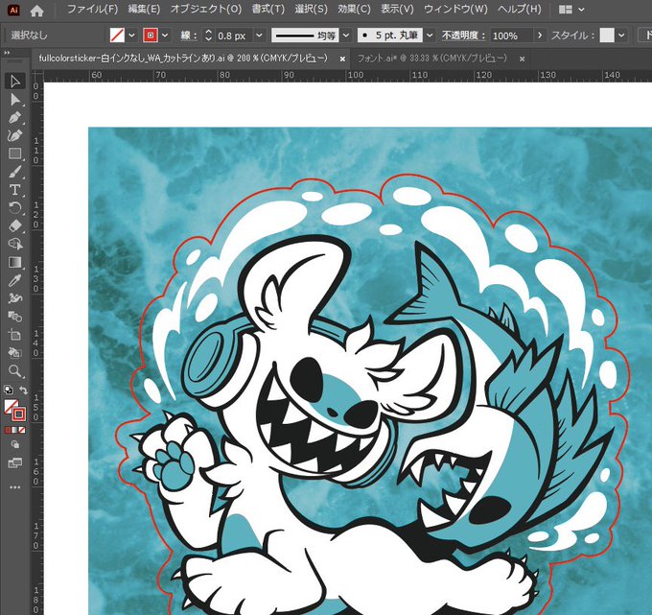Open the ファイル(F) menu
Image resolution: width=652 pixels, height=615 pixels.
coord(92,10)
